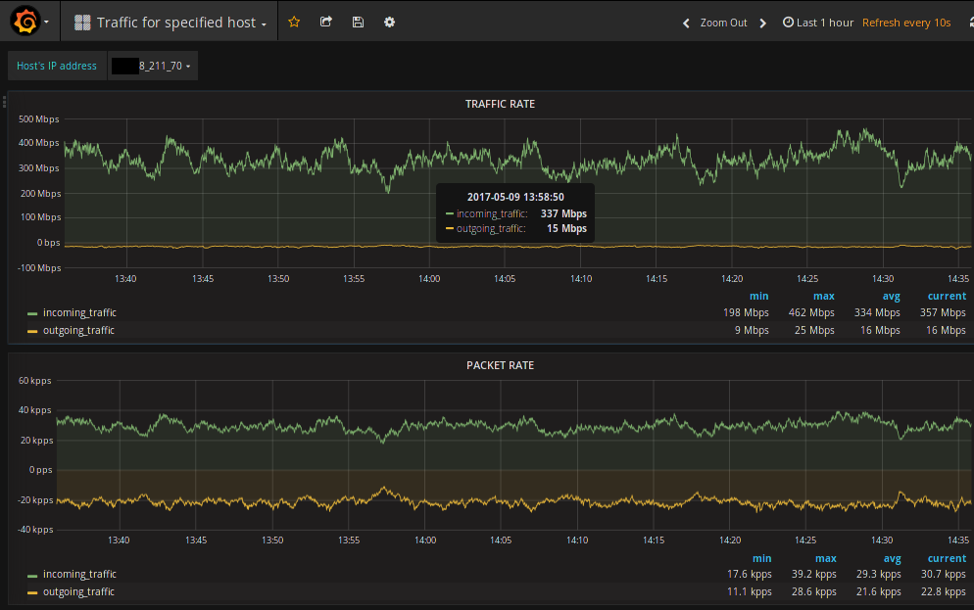
Task: Click the "Refresh every 10s" link
Action: [x=906, y=23]
